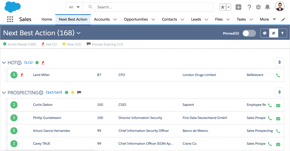
Task: Open Laird Miller record
Action: click(41, 75)
